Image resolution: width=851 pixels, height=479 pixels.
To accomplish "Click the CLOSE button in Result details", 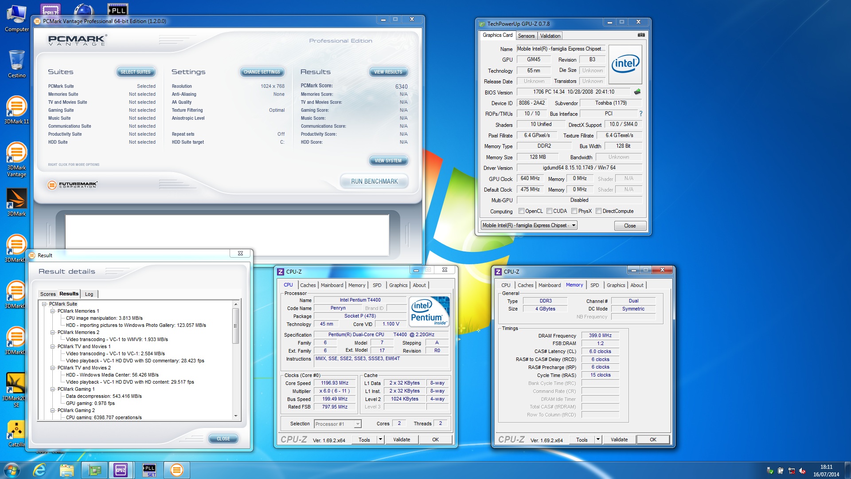I will (x=223, y=439).
